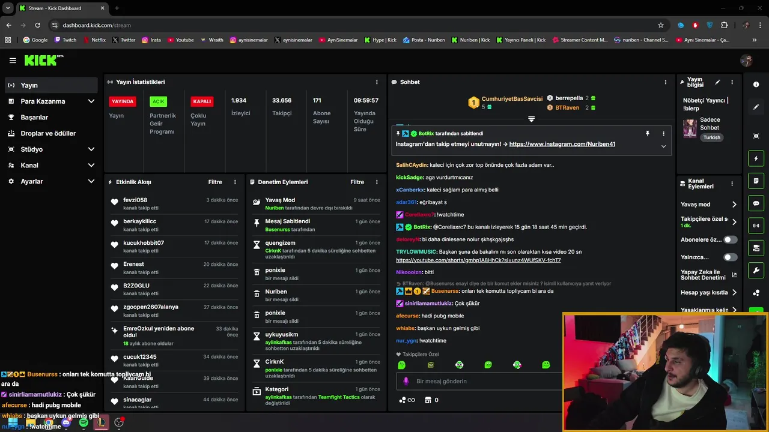
Task: Open Hesap yaşı kısıtla options arrow
Action: point(734,293)
